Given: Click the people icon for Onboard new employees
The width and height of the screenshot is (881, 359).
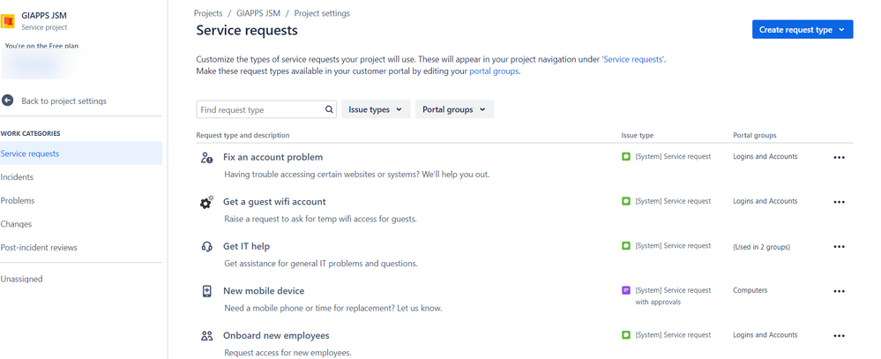Looking at the screenshot, I should tap(206, 336).
